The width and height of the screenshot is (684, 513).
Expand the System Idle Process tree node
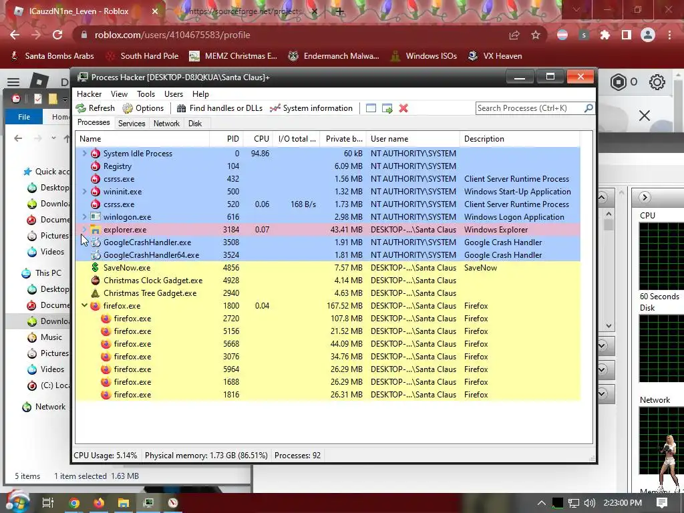pyautogui.click(x=85, y=153)
